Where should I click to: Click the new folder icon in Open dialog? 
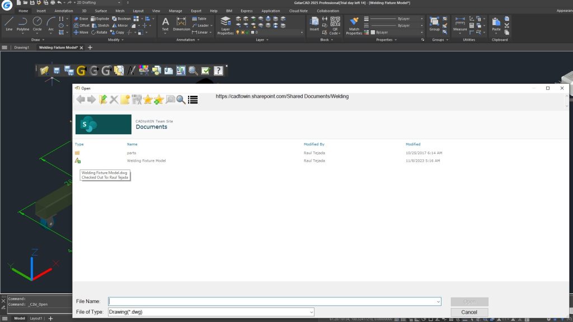(x=125, y=100)
